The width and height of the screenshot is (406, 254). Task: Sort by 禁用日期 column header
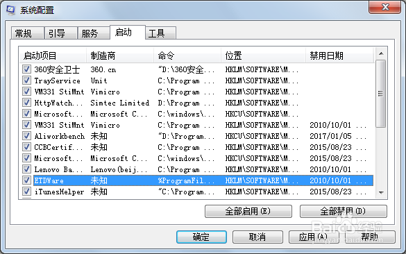[339, 56]
